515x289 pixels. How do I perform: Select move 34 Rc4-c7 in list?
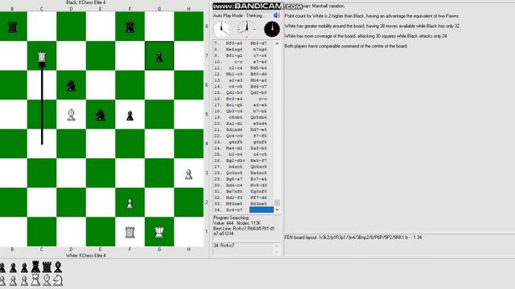click(x=234, y=210)
